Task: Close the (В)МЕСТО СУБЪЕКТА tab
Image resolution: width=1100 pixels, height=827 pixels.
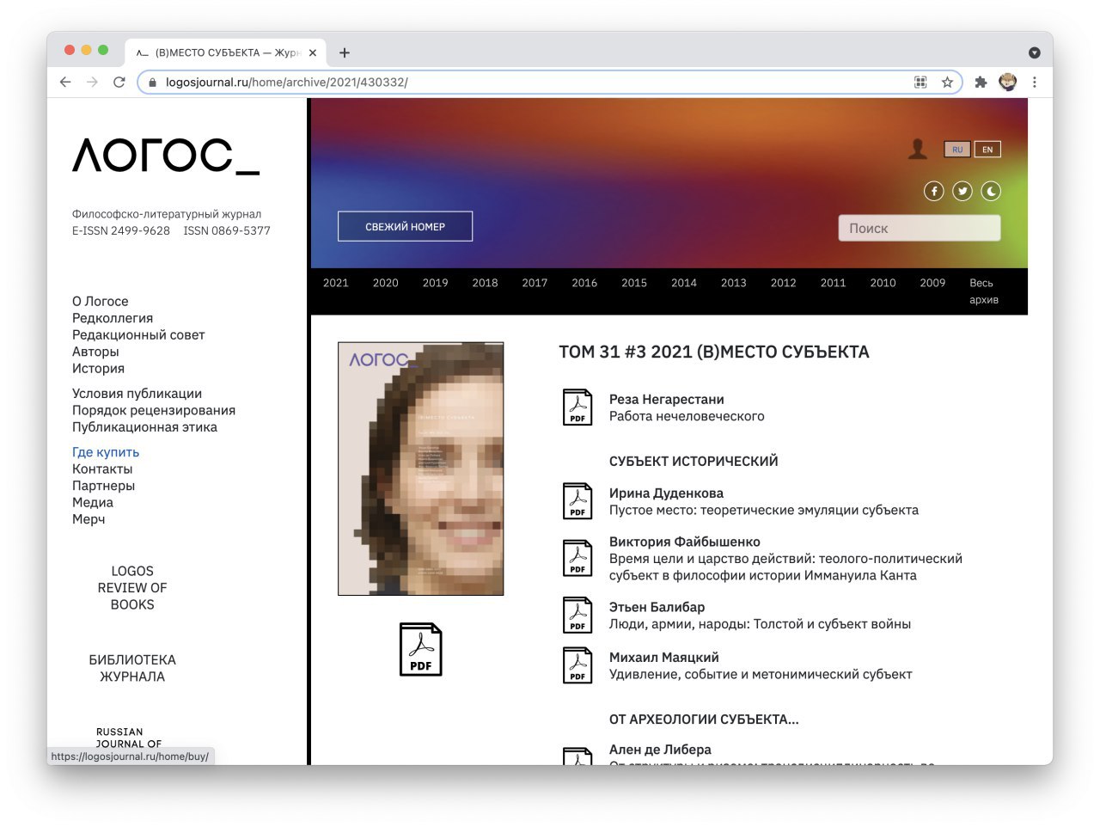Action: [313, 52]
